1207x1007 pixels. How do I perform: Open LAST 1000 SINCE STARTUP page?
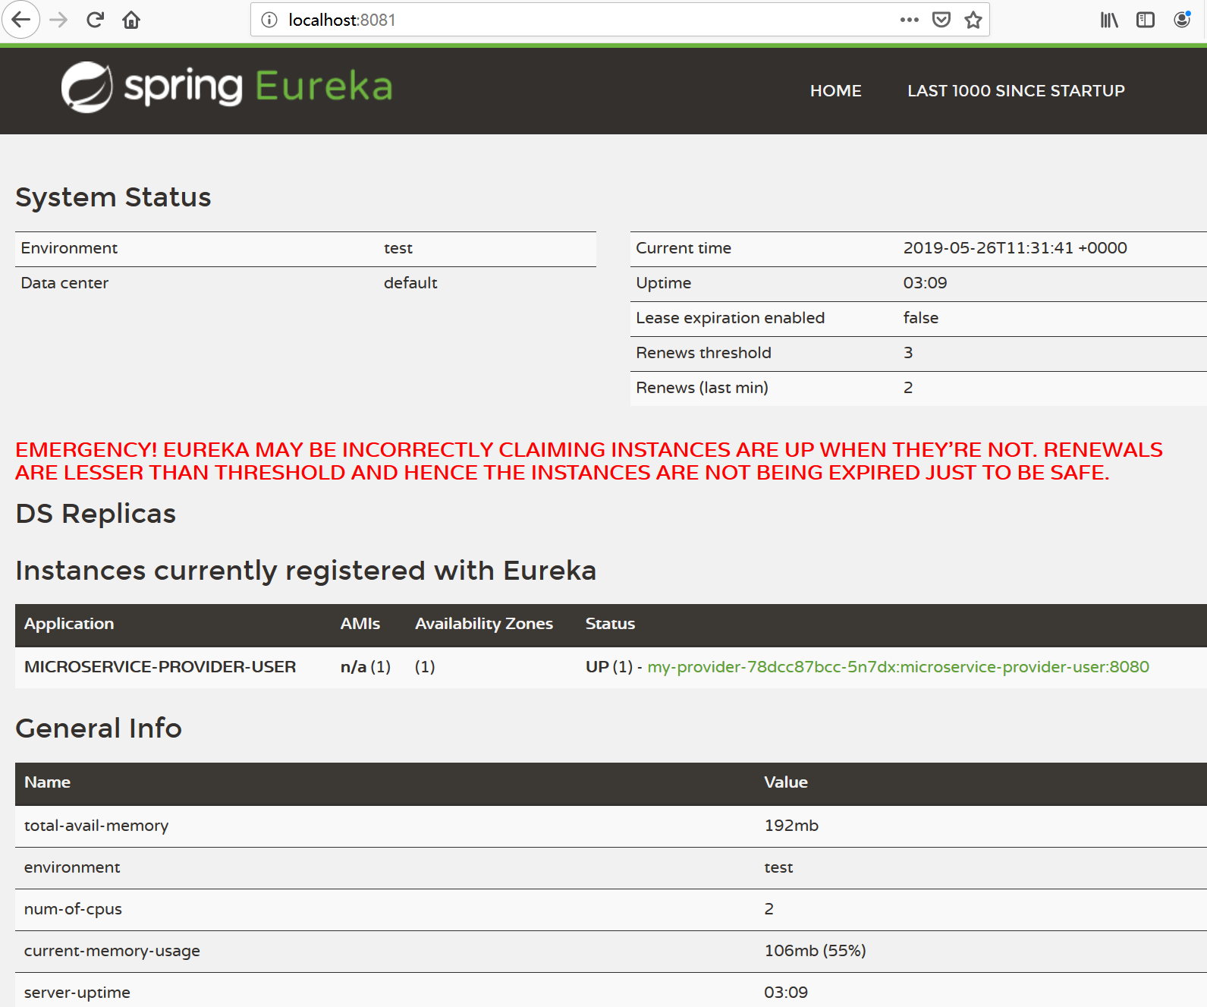coord(1016,91)
